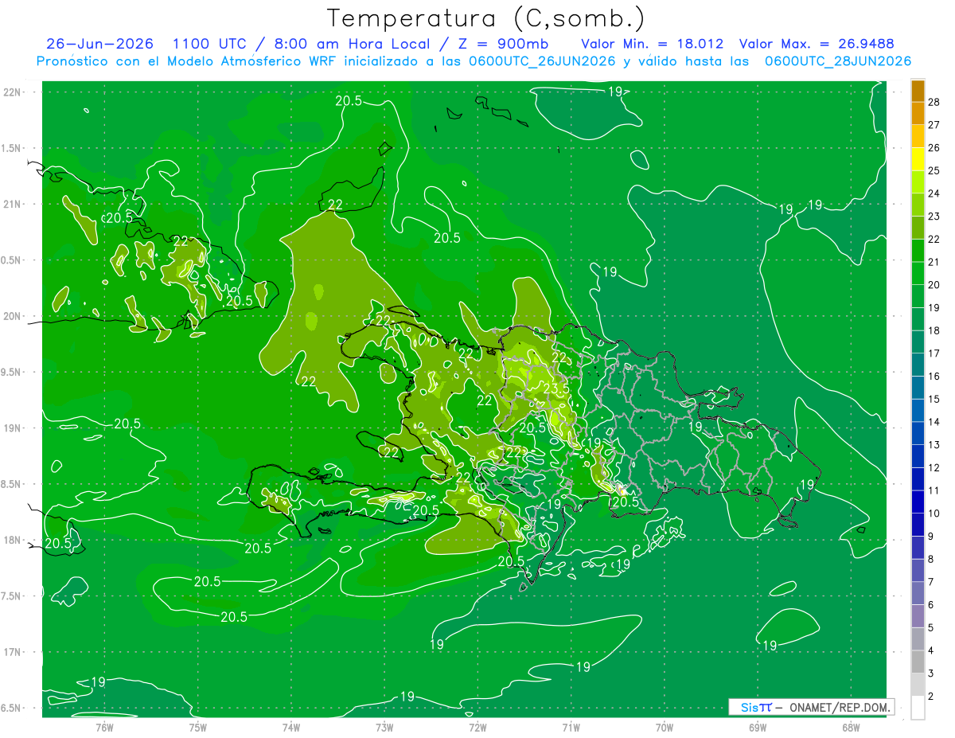The width and height of the screenshot is (955, 738).
Task: Click the "22N" latitude axis label
Action: [13, 92]
